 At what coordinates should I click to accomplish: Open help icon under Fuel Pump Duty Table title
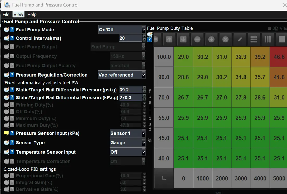(x=149, y=40)
